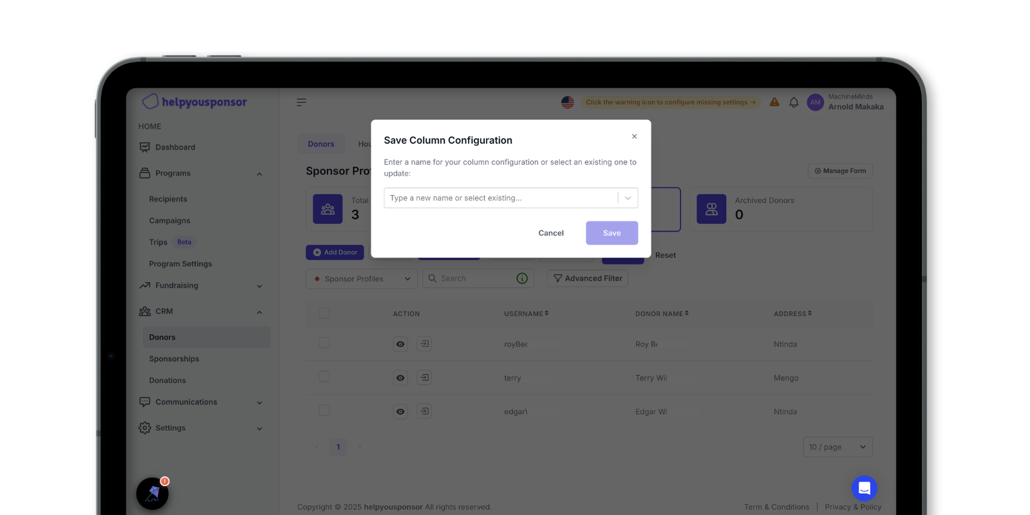This screenshot has height=515, width=1030.
Task: Click the warning triangle icon in header
Action: click(774, 102)
